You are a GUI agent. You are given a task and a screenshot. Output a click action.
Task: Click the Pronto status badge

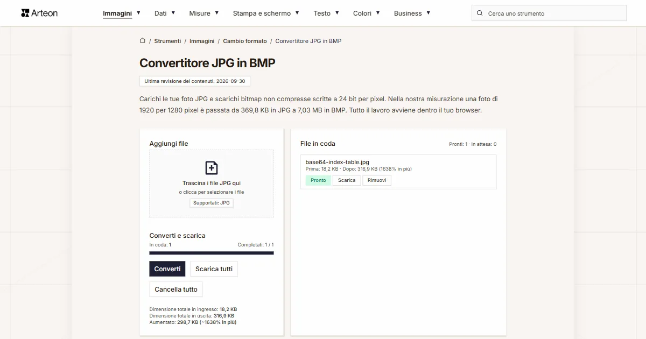pos(318,180)
